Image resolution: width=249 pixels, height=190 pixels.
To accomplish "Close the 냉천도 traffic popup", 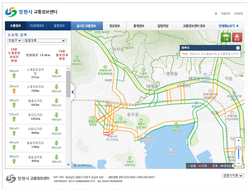I will (238, 48).
